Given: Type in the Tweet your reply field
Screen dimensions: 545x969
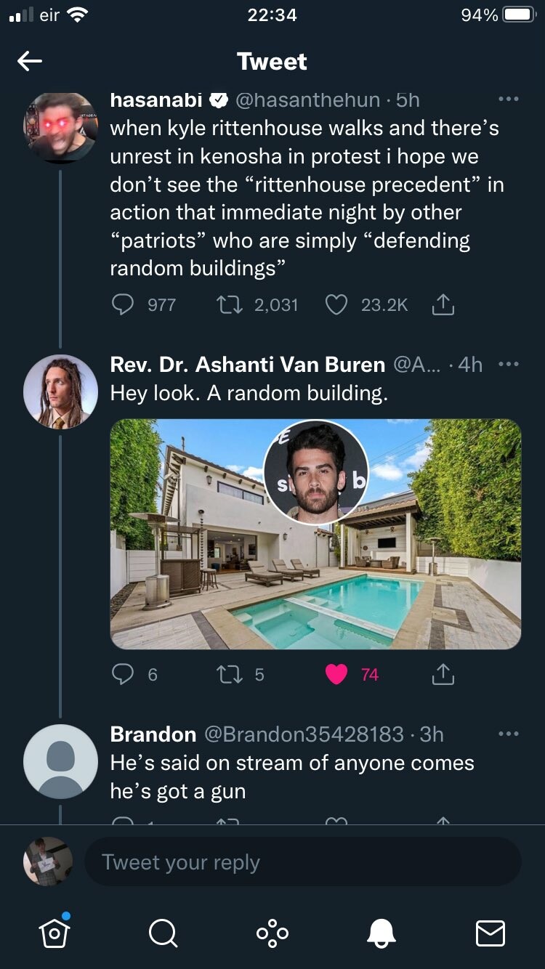Looking at the screenshot, I should click(x=302, y=862).
